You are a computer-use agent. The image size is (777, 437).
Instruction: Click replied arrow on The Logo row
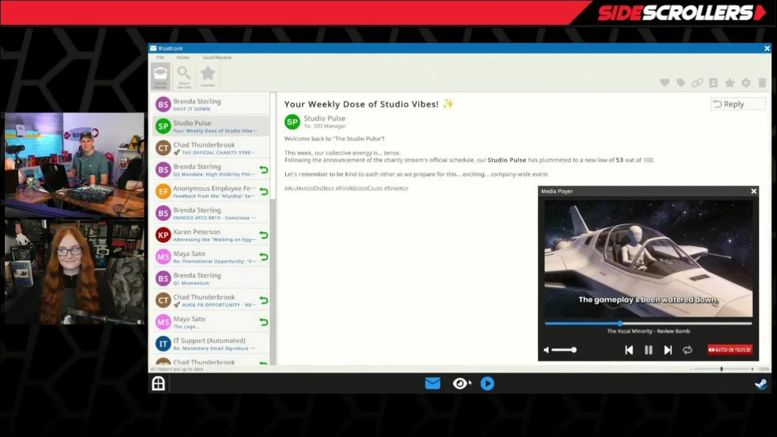coord(263,322)
